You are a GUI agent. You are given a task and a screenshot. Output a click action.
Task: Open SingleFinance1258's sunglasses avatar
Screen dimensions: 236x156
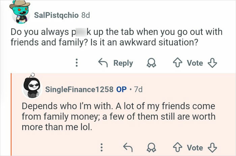point(32,89)
